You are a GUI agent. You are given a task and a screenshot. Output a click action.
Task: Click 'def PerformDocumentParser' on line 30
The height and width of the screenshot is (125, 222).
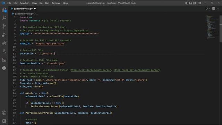coord(37,113)
